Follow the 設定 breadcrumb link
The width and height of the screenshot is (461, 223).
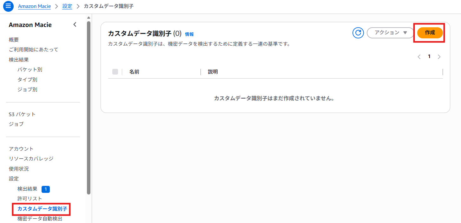tap(67, 6)
